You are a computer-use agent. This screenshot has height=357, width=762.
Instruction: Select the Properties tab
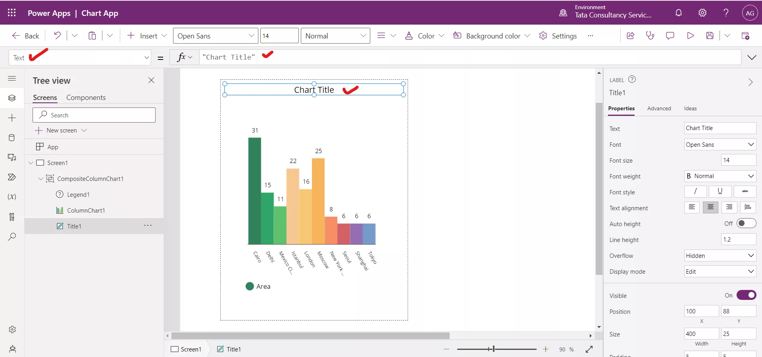pyautogui.click(x=621, y=108)
